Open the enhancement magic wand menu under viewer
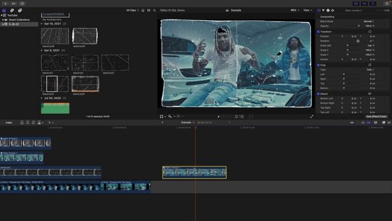Image resolution: width=392 pixels, height=221 pixels. [x=171, y=117]
